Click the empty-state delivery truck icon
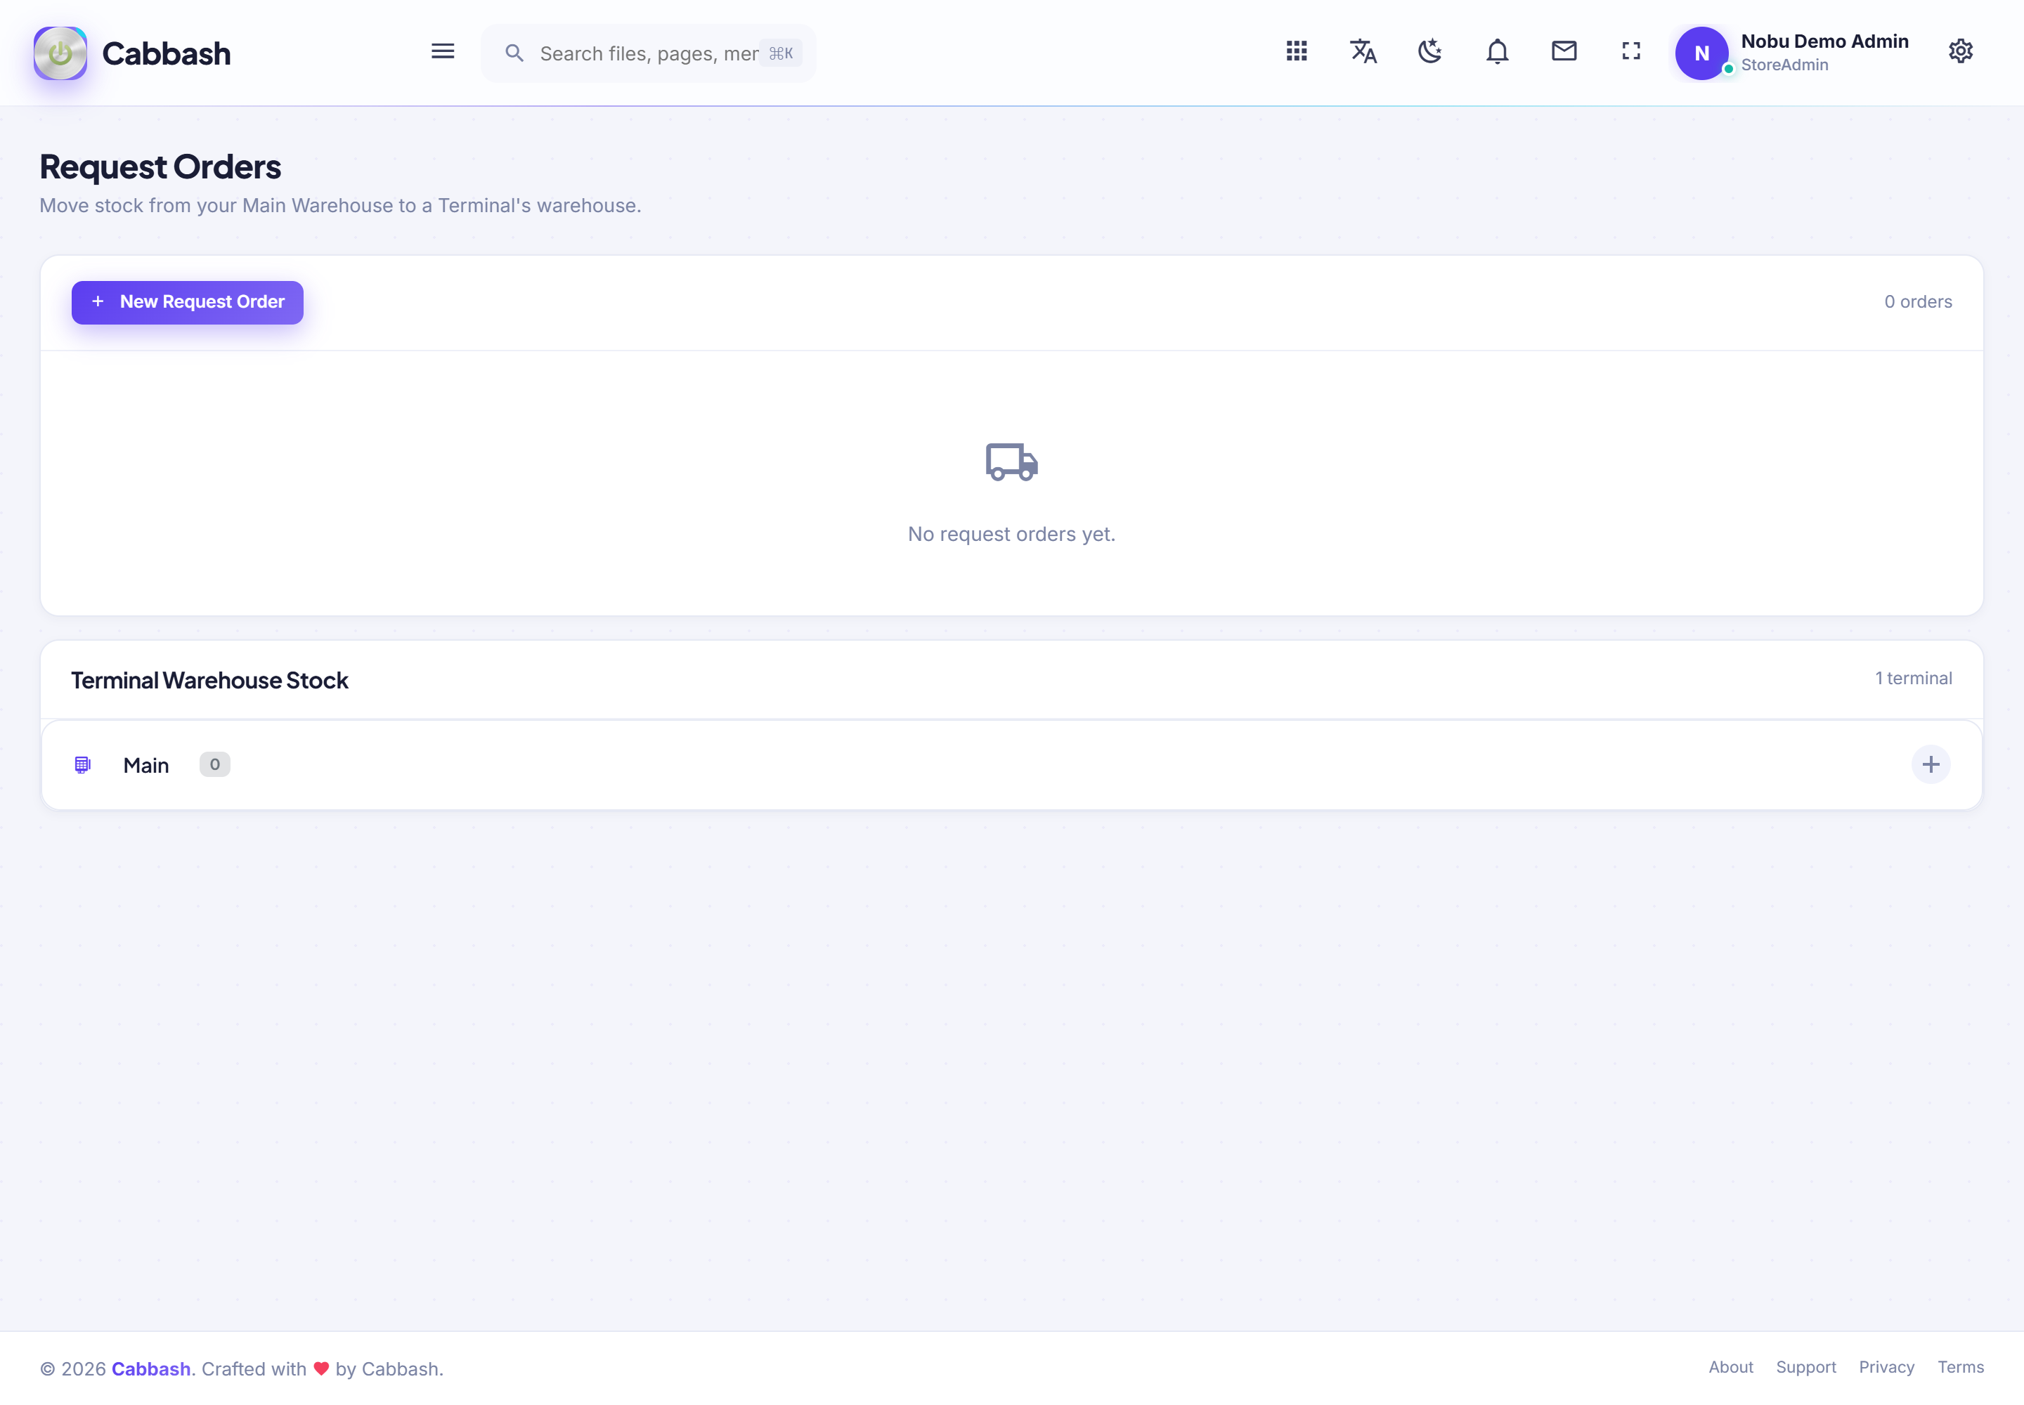 [x=1011, y=462]
